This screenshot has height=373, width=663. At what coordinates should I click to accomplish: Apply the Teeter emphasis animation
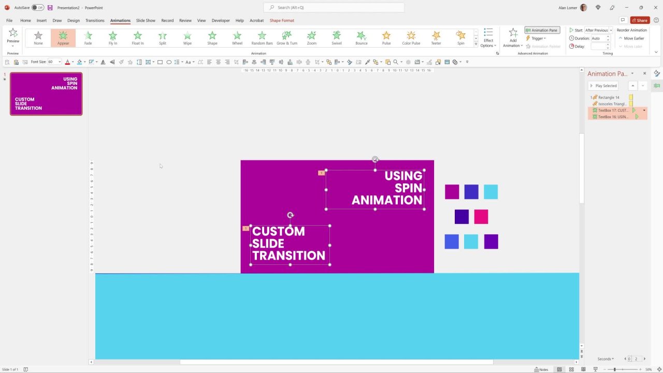coord(436,37)
